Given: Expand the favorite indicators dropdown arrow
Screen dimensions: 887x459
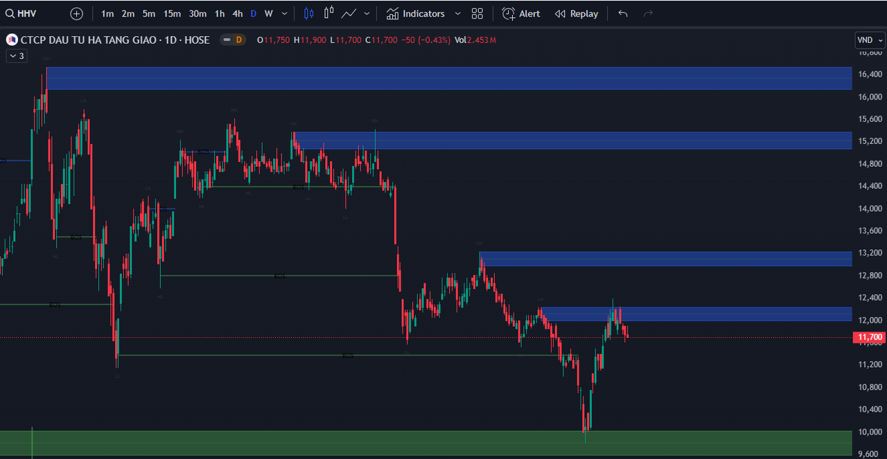Looking at the screenshot, I should point(457,13).
